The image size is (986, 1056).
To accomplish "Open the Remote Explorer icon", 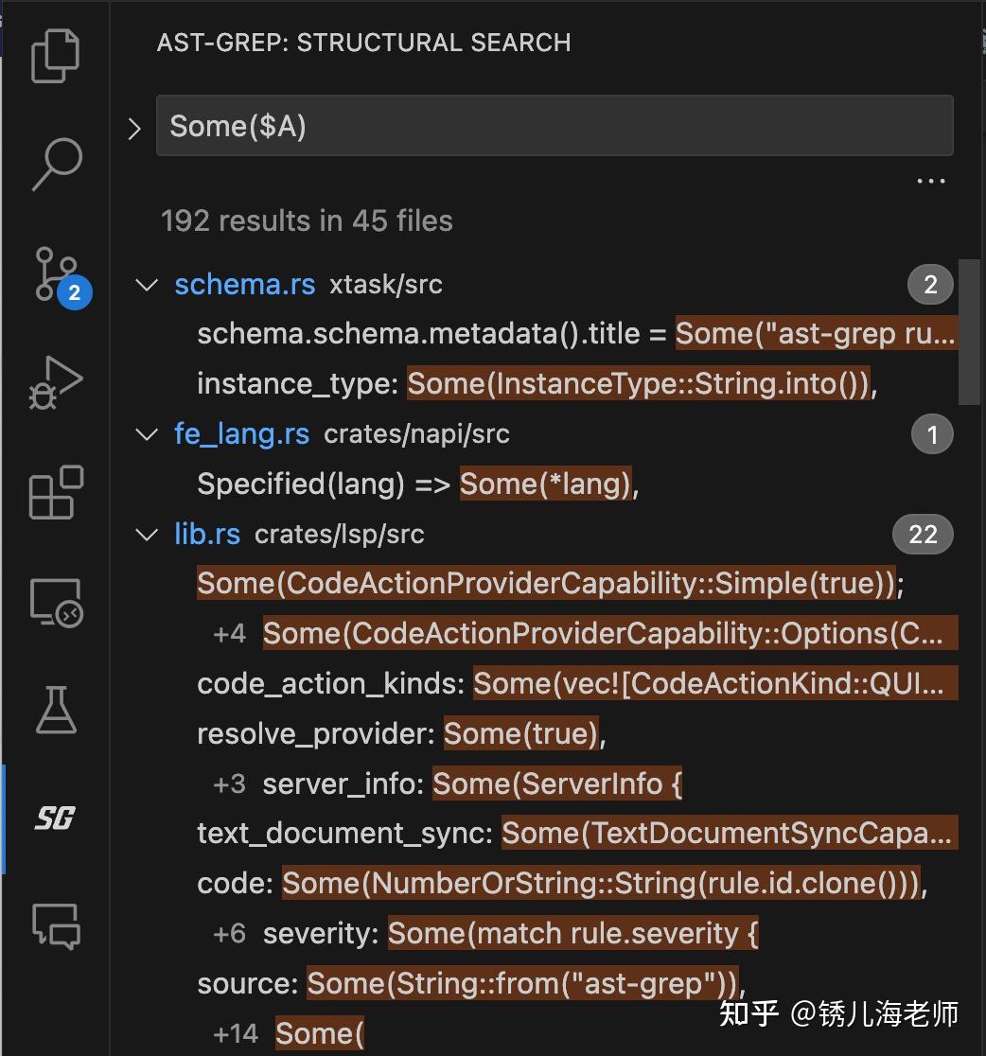I will [x=56, y=601].
